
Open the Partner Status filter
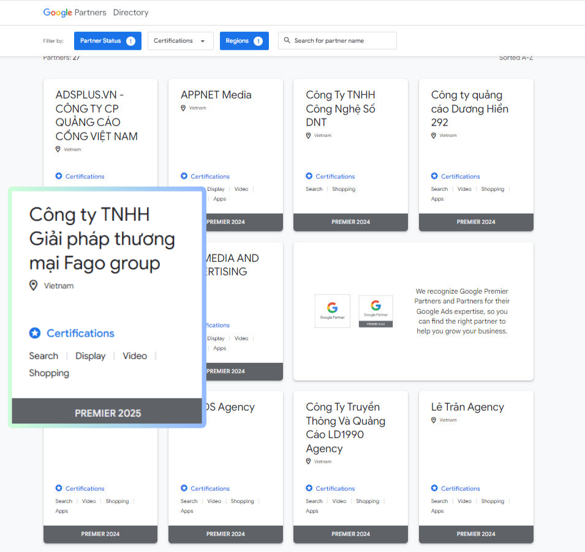(x=107, y=40)
